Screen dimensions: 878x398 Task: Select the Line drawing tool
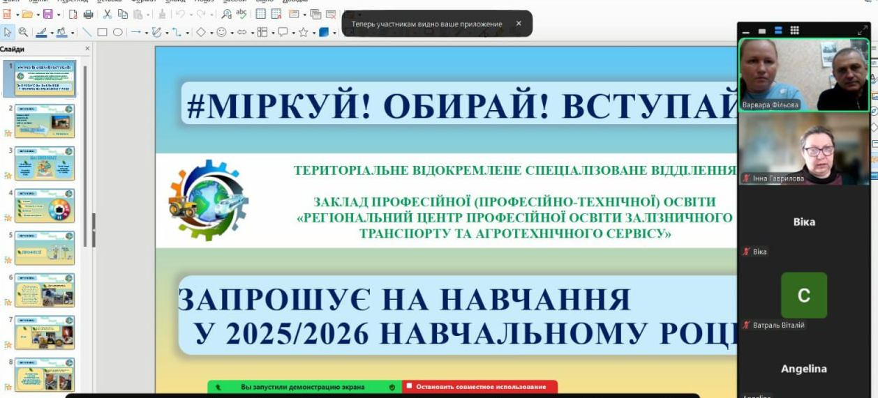87,32
